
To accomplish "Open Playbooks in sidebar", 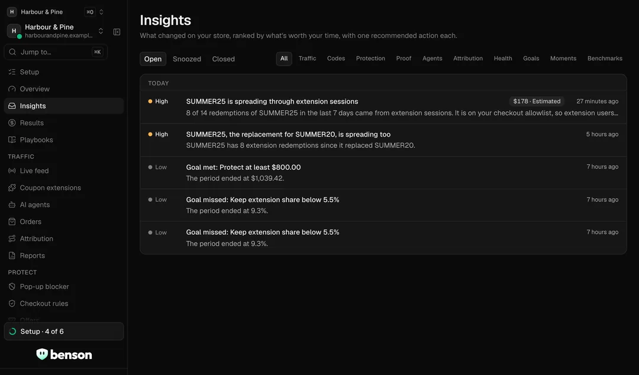I will [x=64, y=140].
